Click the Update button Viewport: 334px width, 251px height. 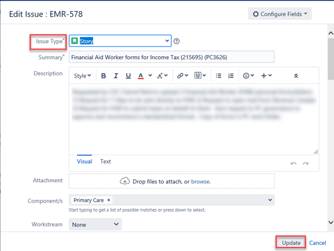(291, 242)
